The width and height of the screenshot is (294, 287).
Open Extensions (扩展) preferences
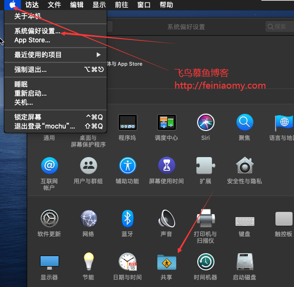point(206,166)
